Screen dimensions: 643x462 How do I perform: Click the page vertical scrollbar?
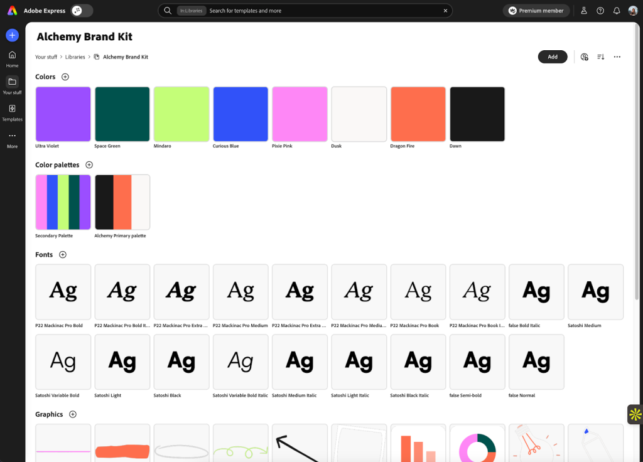pyautogui.click(x=637, y=162)
